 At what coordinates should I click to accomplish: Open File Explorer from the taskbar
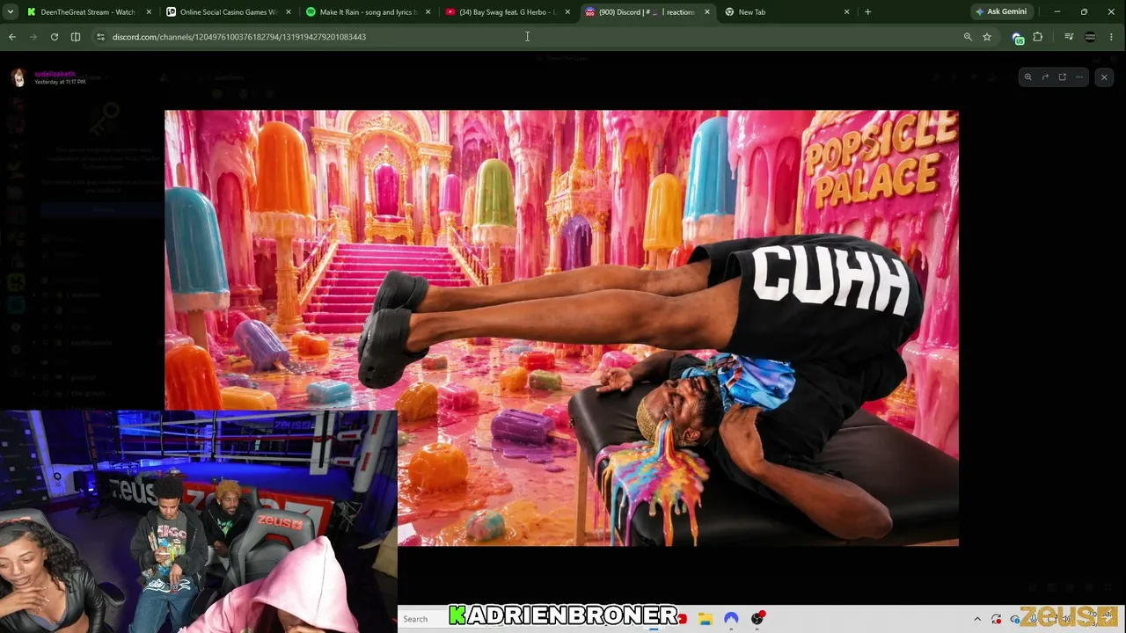pyautogui.click(x=706, y=619)
